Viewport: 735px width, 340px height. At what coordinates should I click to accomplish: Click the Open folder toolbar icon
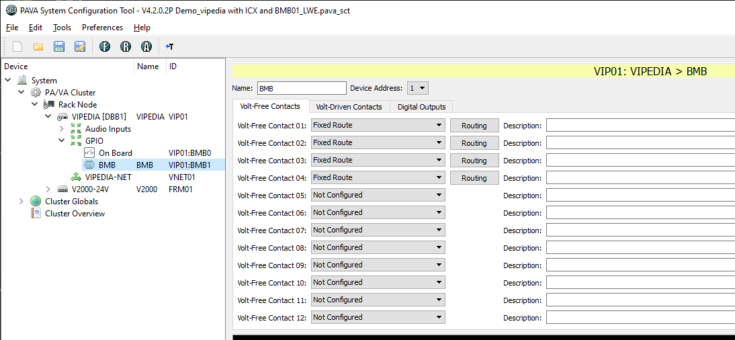click(38, 46)
